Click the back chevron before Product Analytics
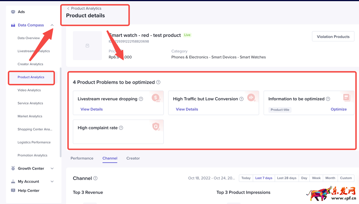 click(x=68, y=8)
